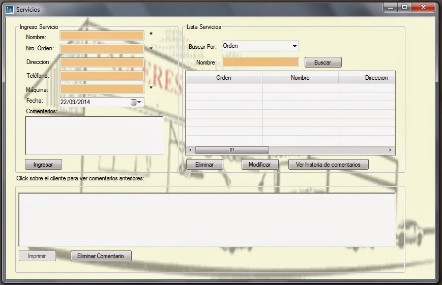The width and height of the screenshot is (442, 285).
Task: Open the Fecha calendar picker
Action: point(136,102)
